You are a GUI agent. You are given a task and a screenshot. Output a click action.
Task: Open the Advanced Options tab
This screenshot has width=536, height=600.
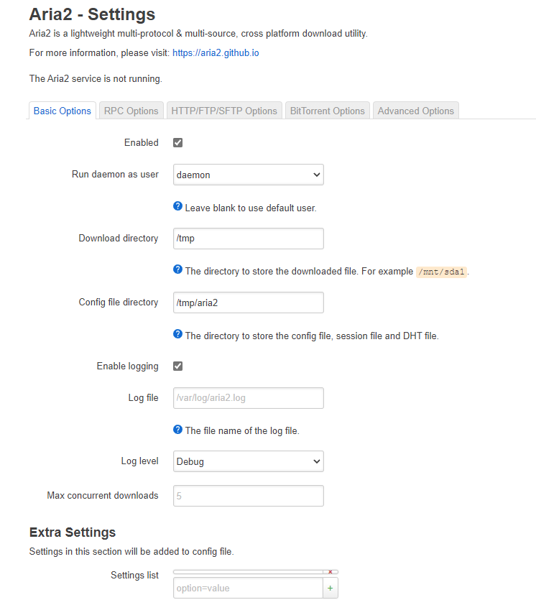(x=415, y=110)
